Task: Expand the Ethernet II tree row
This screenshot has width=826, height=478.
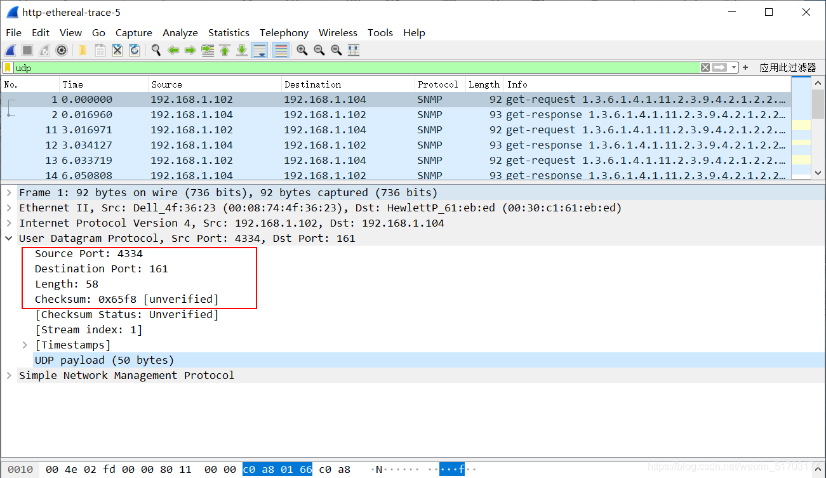Action: pyautogui.click(x=10, y=208)
